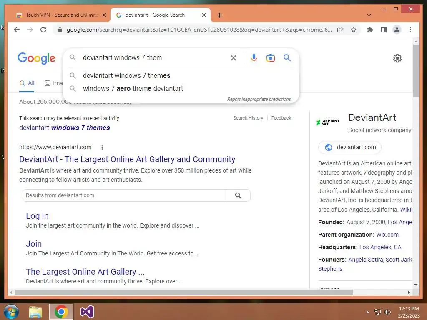Select the All results tab
This screenshot has width=427, height=320.
[x=27, y=83]
